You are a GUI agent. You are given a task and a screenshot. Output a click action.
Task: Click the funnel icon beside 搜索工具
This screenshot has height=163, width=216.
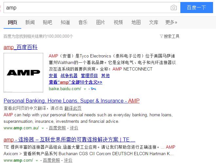click(x=161, y=36)
